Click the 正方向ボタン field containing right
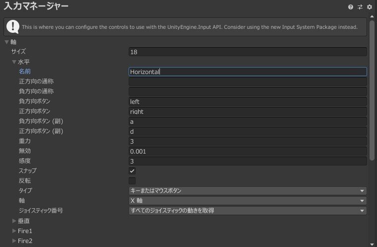The height and width of the screenshot is (247, 377). (247, 111)
